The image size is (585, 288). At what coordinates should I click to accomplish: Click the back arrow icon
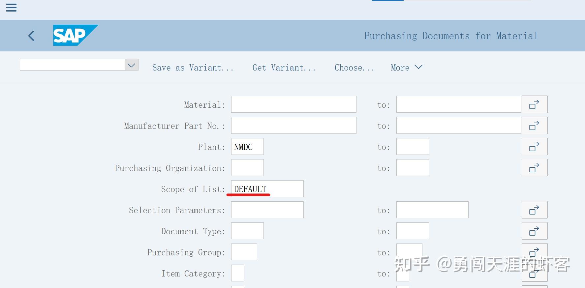[x=32, y=36]
